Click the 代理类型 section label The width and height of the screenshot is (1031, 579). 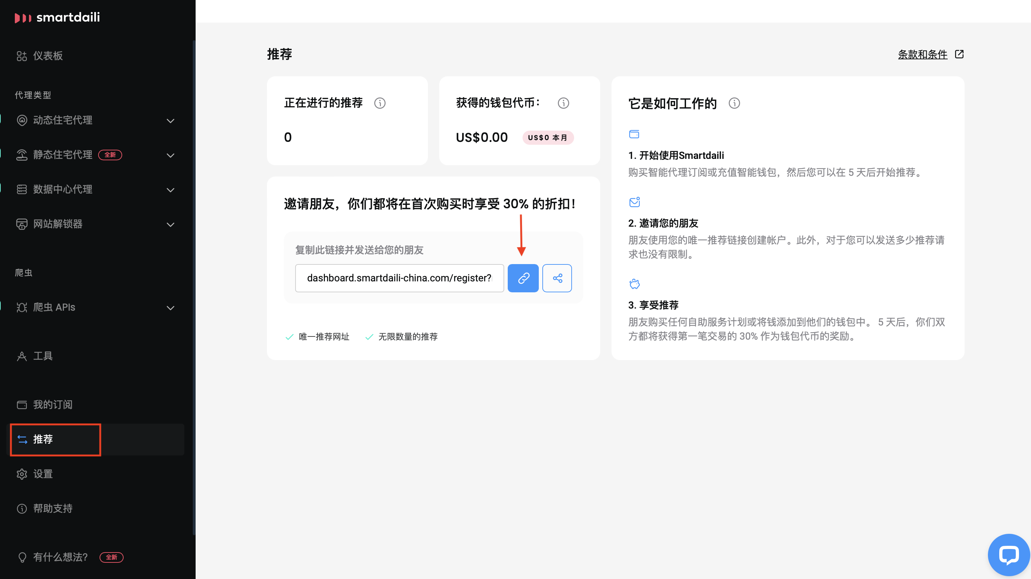coord(33,95)
